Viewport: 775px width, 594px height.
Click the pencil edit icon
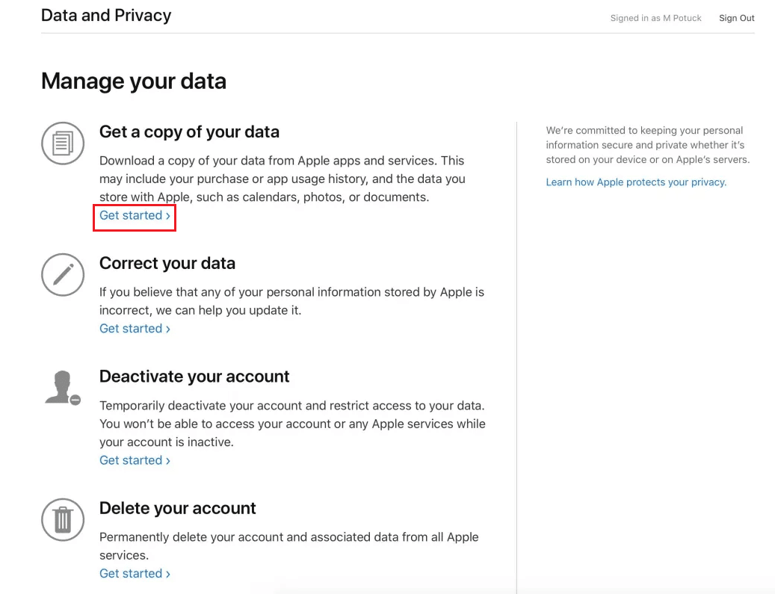[x=63, y=275]
